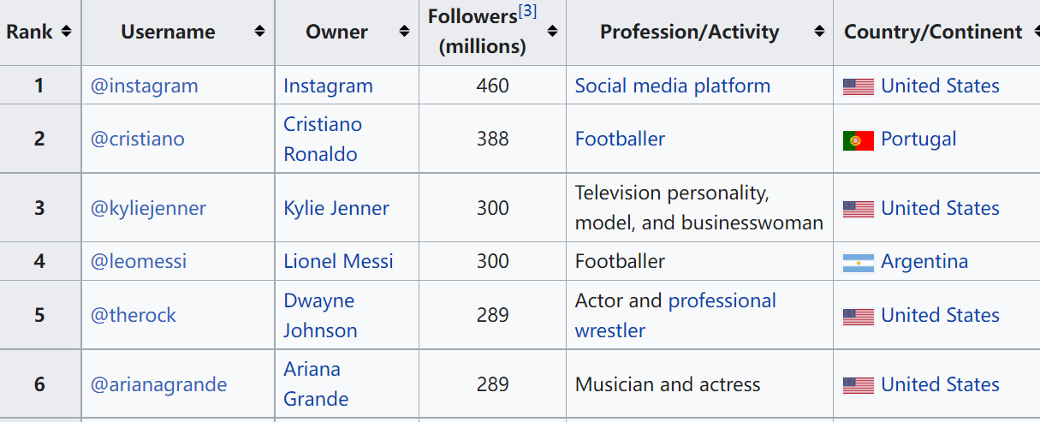Screen dimensions: 1040x422
Task: Open Lionel Messi owner link
Action: pos(339,261)
